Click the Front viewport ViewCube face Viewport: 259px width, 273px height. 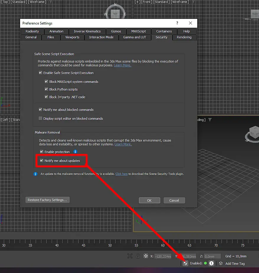tap(255, 14)
